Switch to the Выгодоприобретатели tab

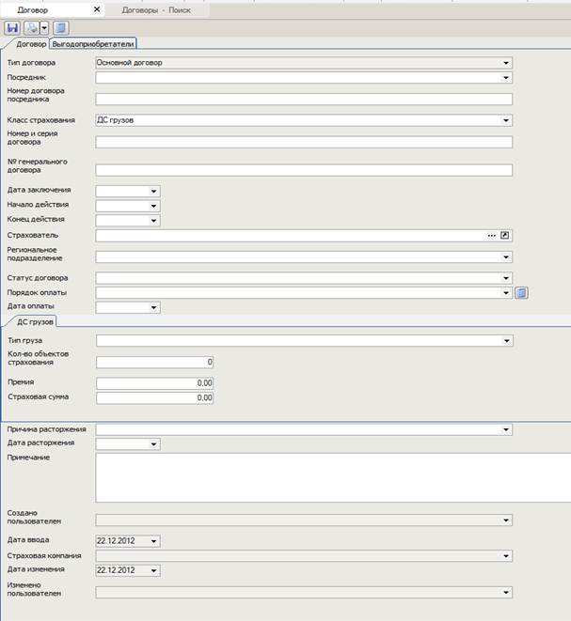pos(93,43)
